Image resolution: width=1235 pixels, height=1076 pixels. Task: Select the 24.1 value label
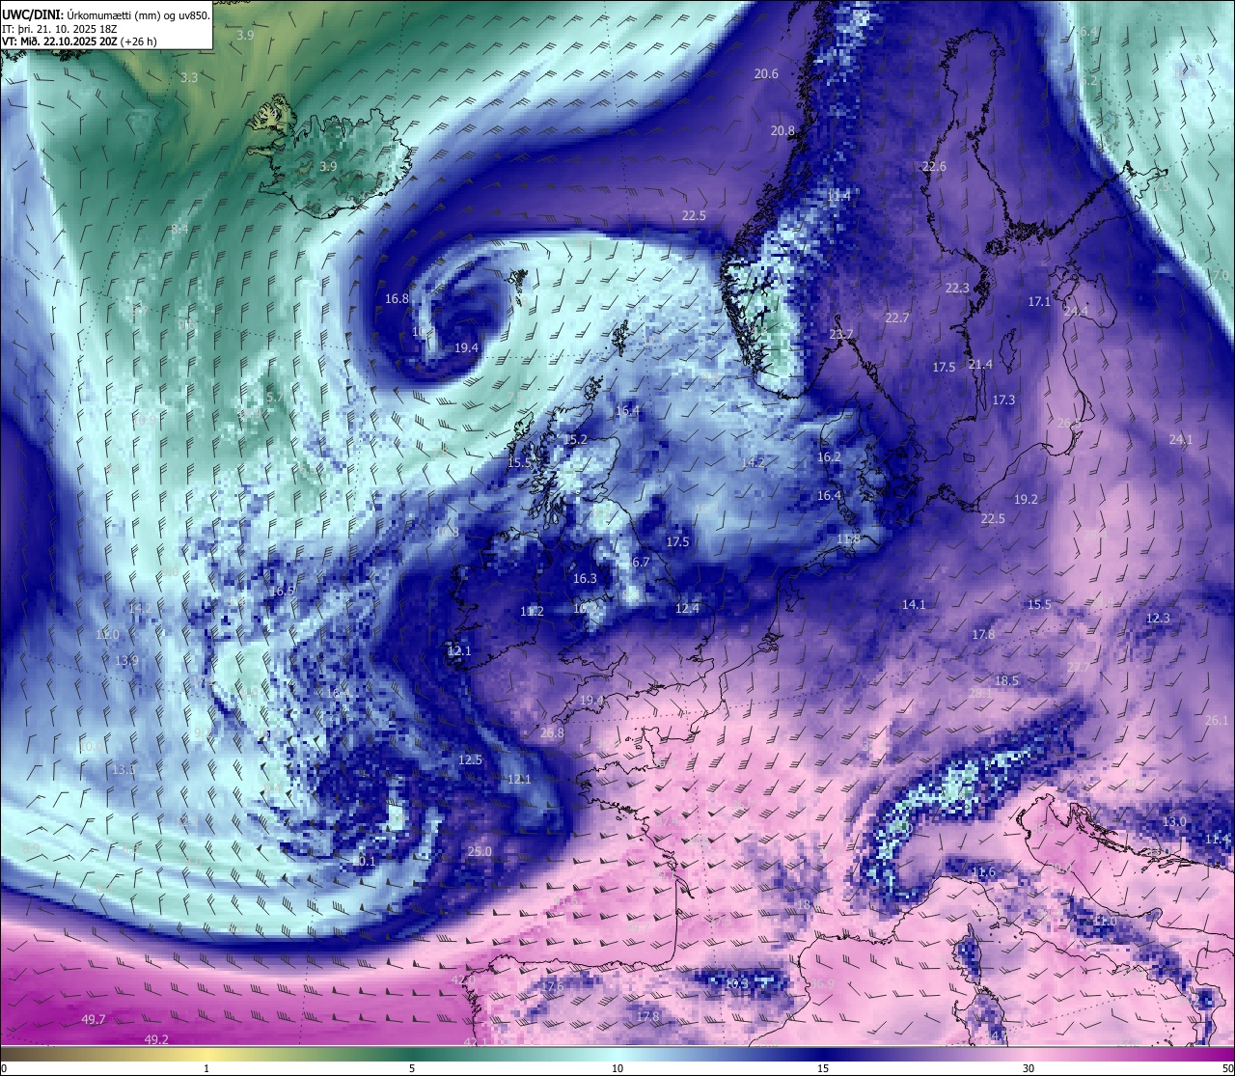click(1181, 440)
